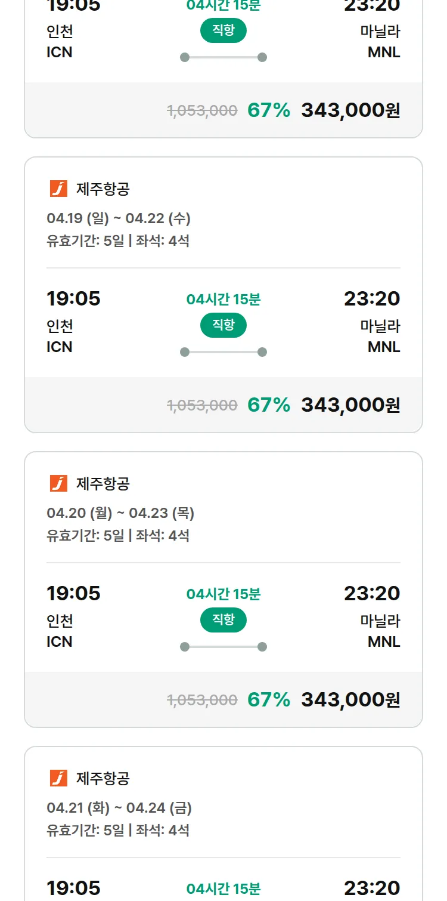Choose the topmost card's 343,000원 price
This screenshot has height=901, width=447.
pyautogui.click(x=350, y=110)
